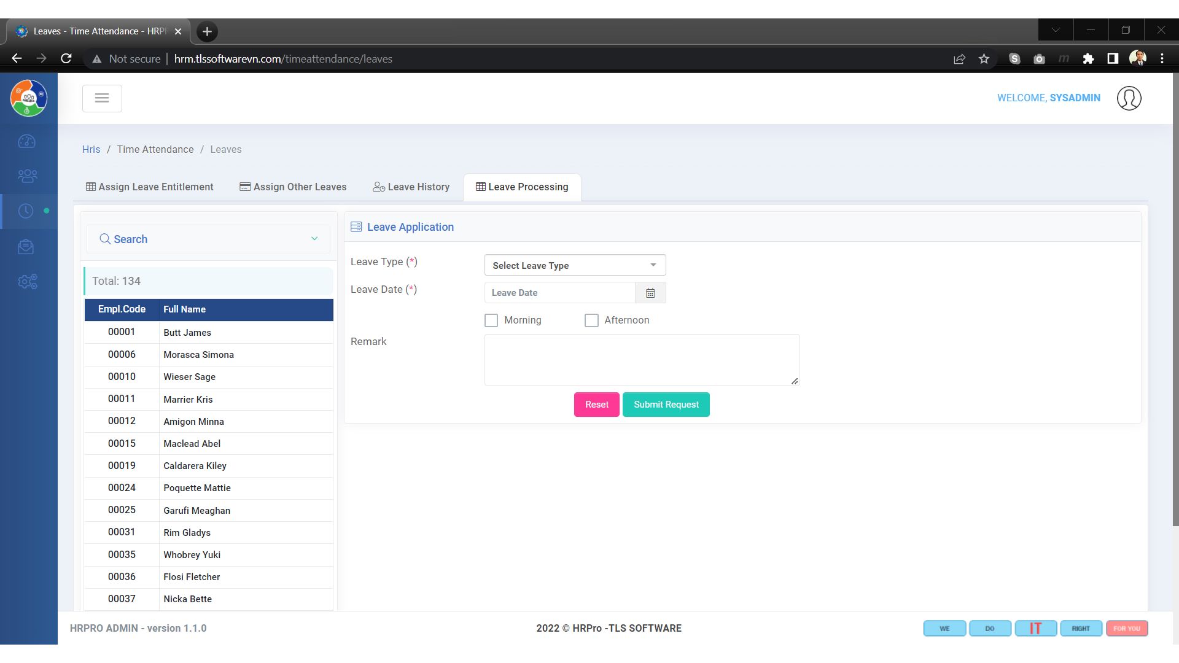
Task: Expand the Search panel chevron
Action: click(x=314, y=239)
